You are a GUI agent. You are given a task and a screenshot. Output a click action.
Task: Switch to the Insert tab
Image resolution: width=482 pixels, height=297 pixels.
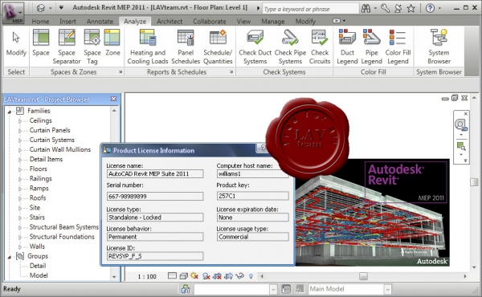67,21
